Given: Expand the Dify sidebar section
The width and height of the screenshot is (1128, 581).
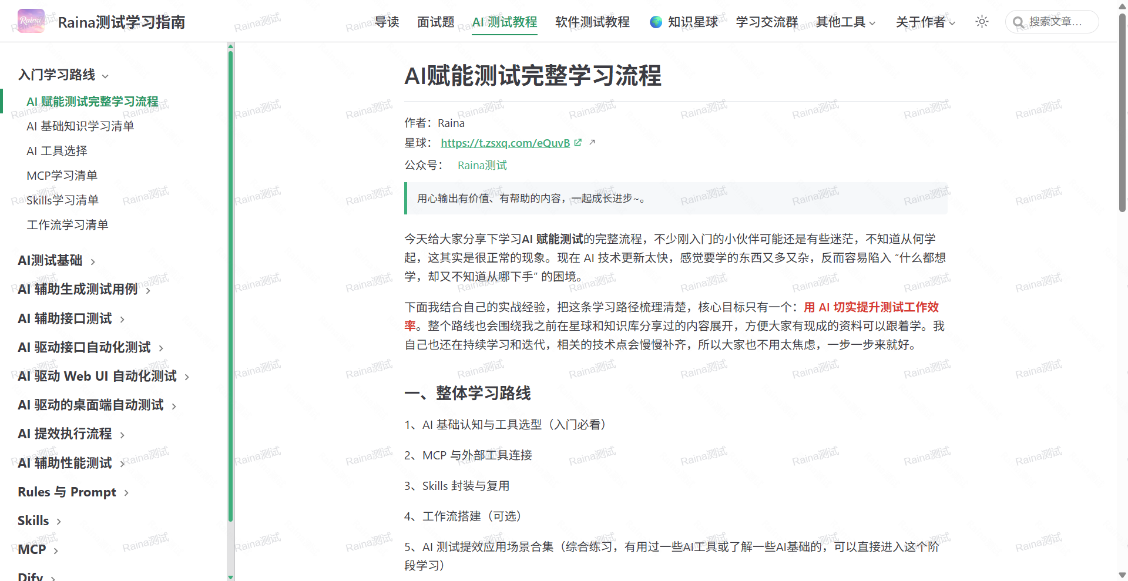Looking at the screenshot, I should [37, 576].
